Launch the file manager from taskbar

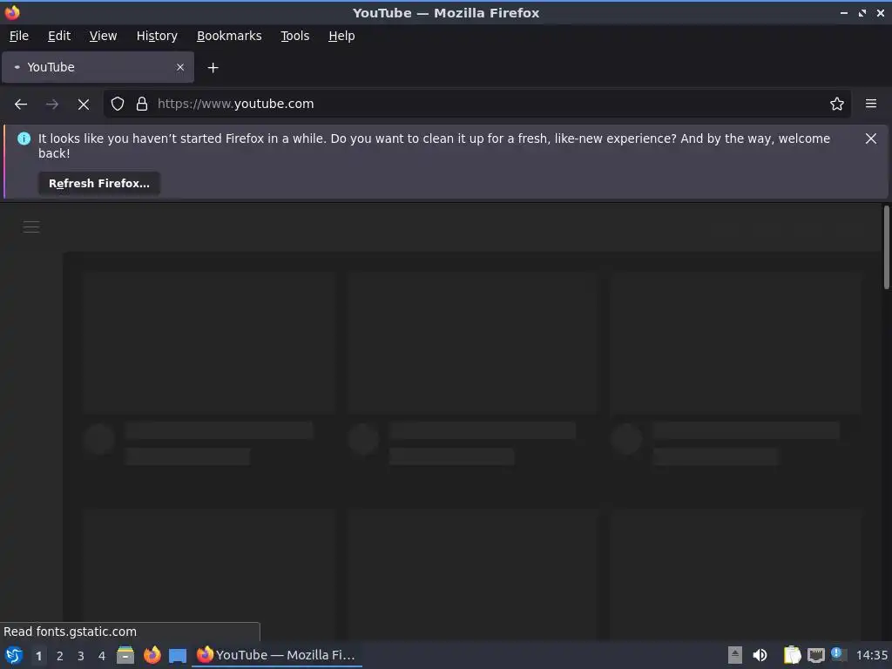(x=125, y=655)
